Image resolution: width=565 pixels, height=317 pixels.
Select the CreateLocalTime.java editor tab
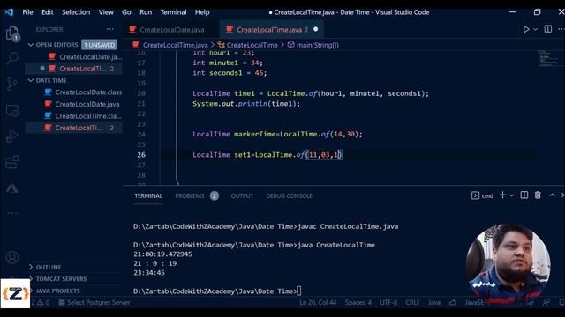tap(271, 30)
